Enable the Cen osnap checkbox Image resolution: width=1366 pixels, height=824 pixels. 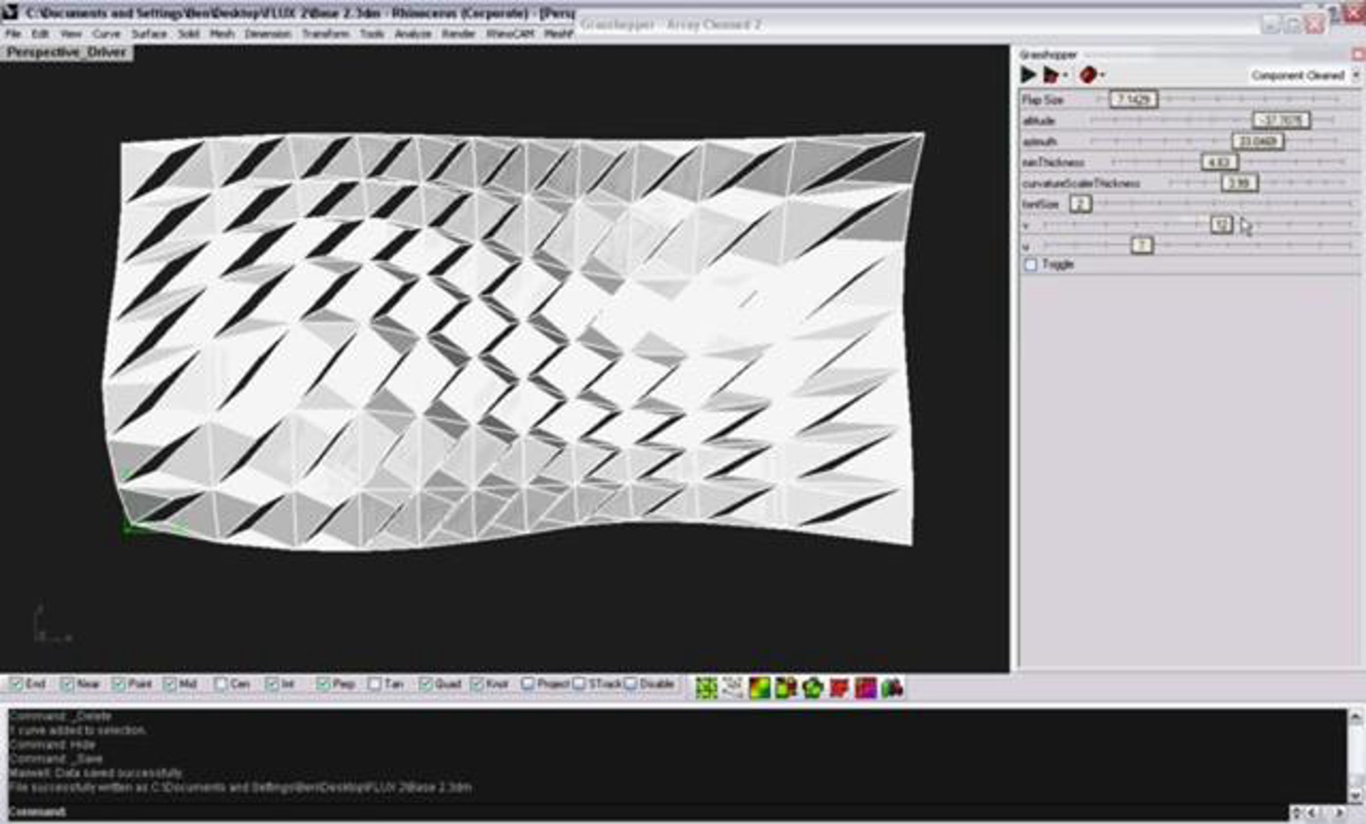pyautogui.click(x=221, y=684)
